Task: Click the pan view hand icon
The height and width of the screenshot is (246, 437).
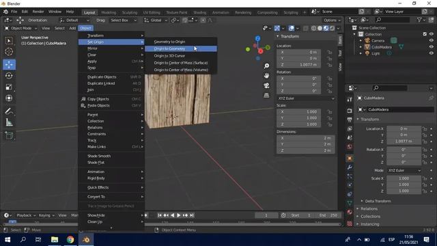Action: click(x=266, y=76)
